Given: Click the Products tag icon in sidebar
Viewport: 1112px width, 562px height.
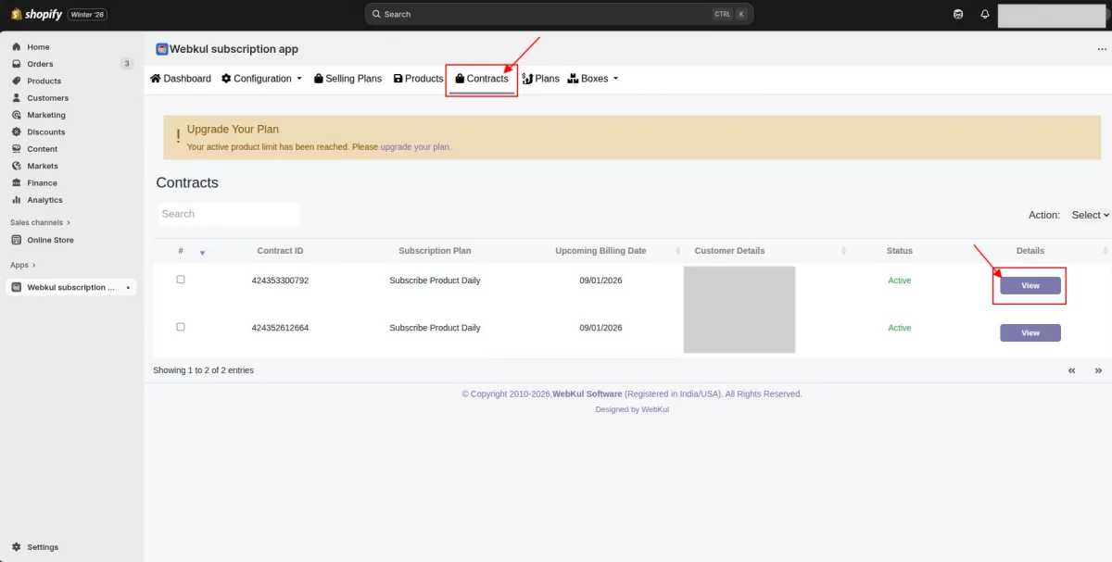Looking at the screenshot, I should [17, 81].
